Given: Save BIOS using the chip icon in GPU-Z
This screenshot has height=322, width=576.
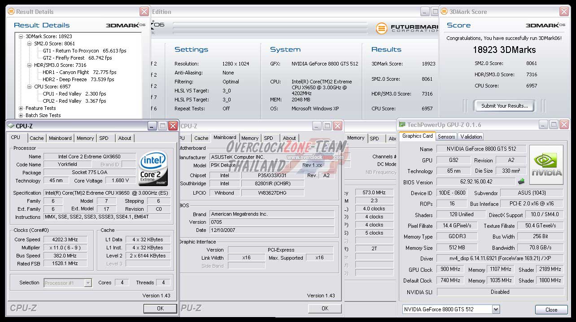Looking at the screenshot, I should pyautogui.click(x=521, y=182).
